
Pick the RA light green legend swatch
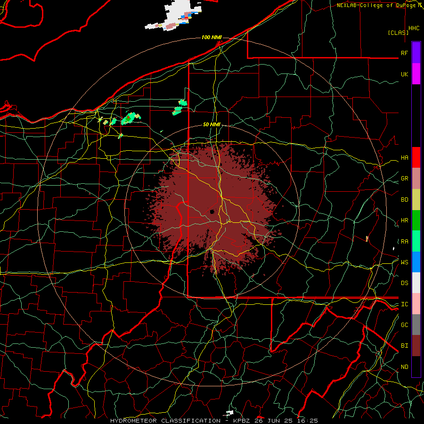[416, 241]
